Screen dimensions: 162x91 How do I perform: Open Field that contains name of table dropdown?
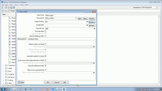(x=92, y=63)
